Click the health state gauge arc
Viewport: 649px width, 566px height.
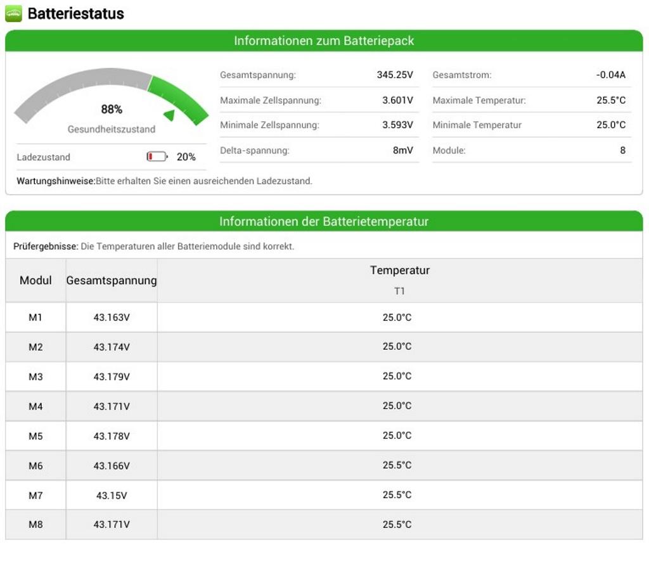112,96
